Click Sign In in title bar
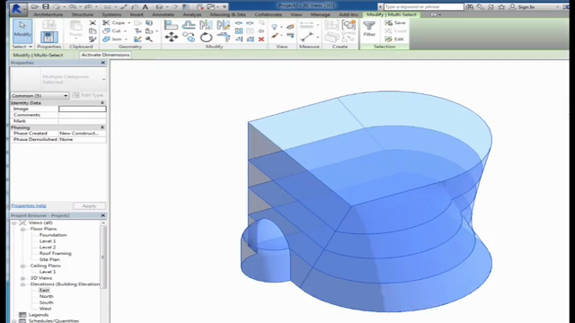The height and width of the screenshot is (323, 575). click(x=526, y=6)
